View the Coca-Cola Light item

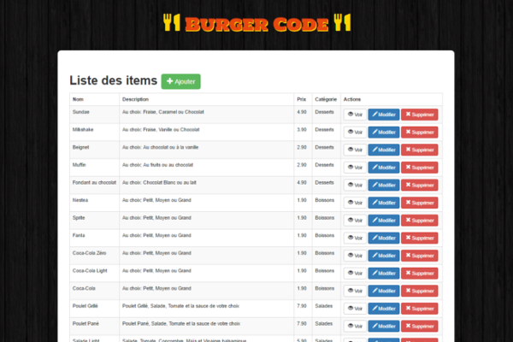[354, 273]
